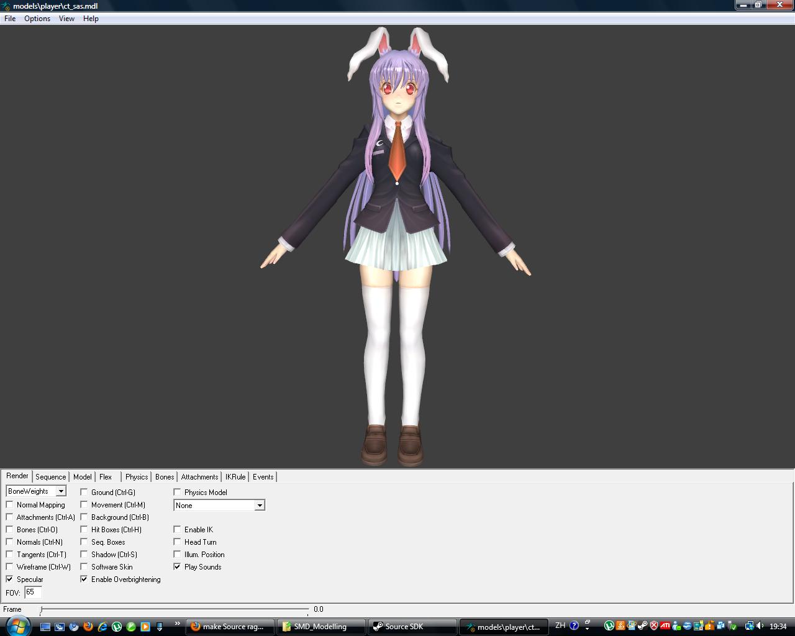Enable Seq. Boxes checkbox

click(84, 542)
